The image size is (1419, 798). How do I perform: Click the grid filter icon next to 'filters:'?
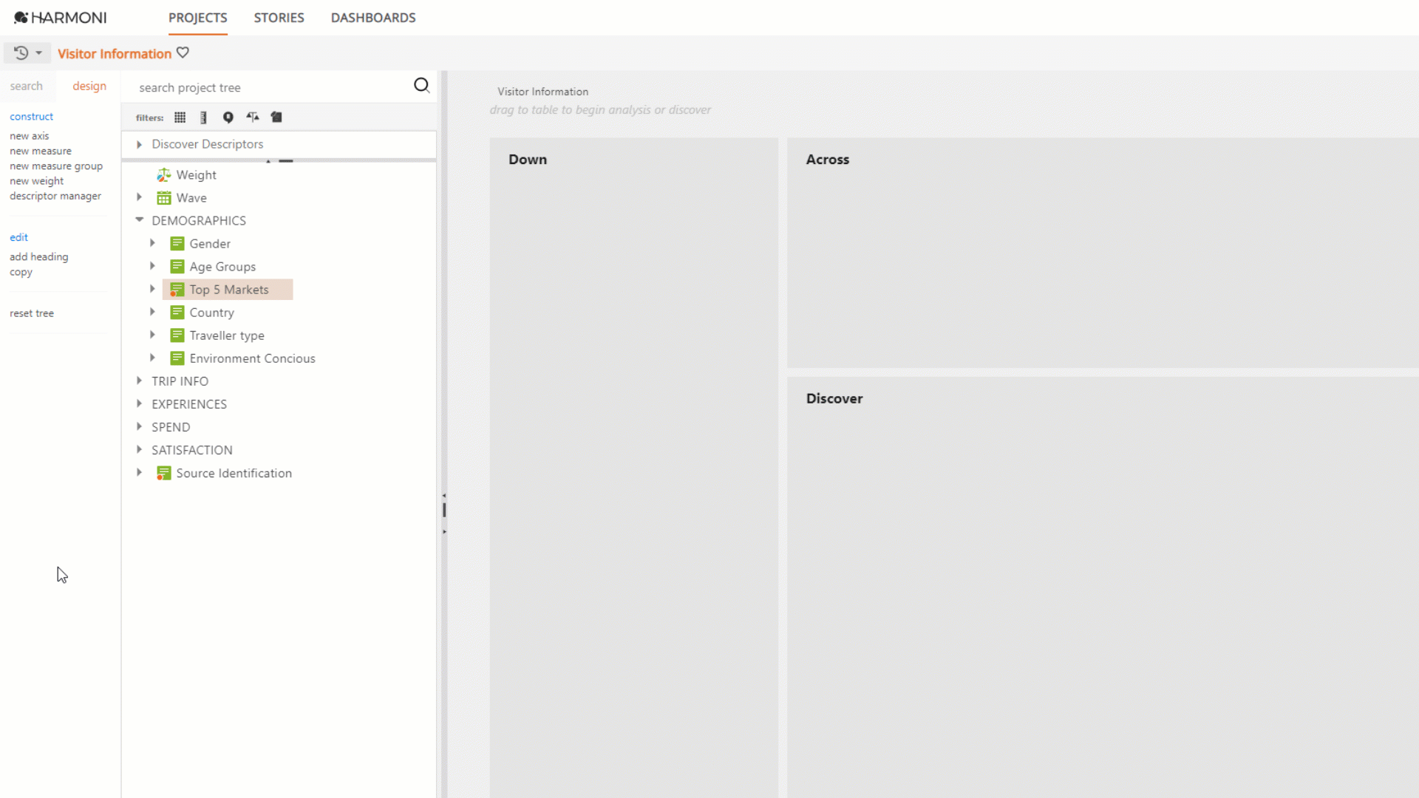(180, 117)
